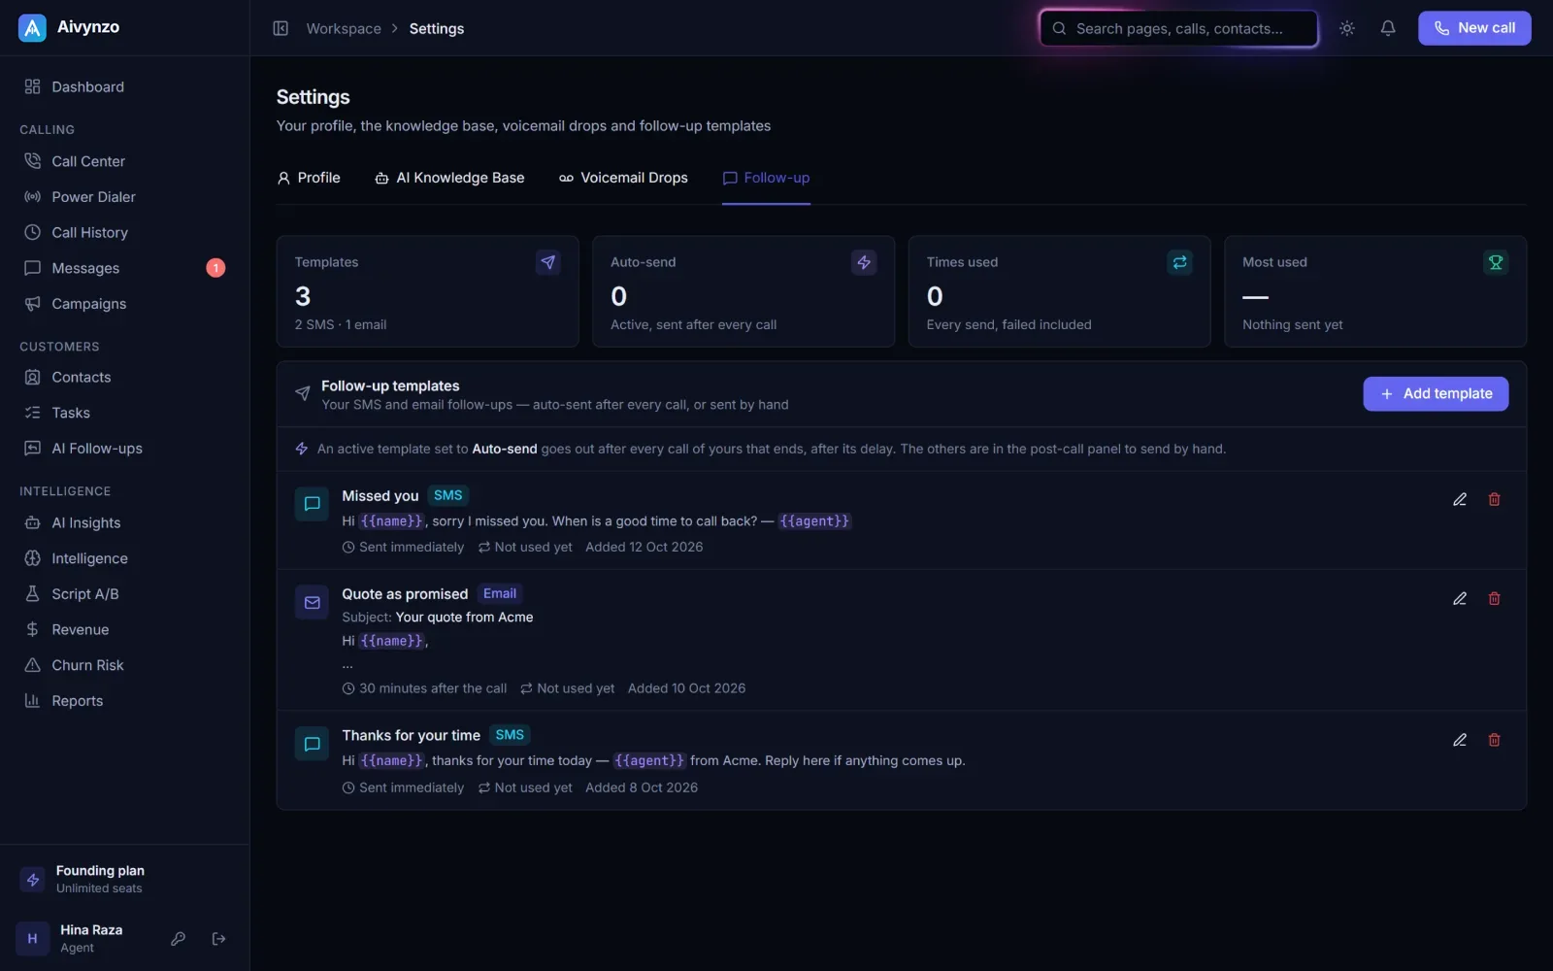Open Tasks list

(124, 413)
